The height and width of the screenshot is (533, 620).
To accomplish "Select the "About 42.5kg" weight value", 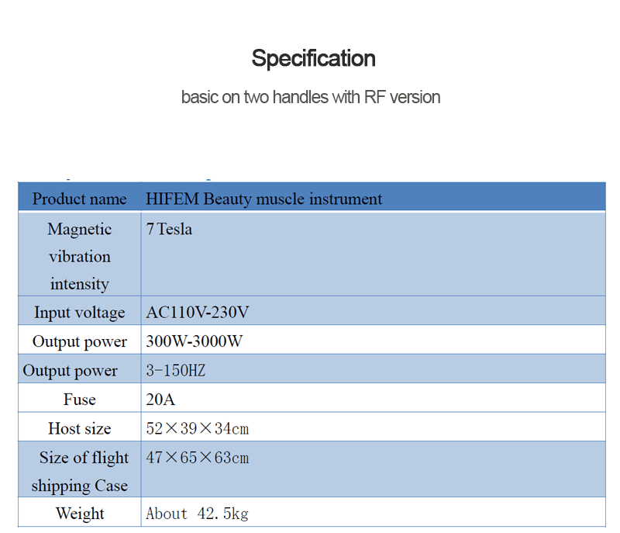I will 197,514.
